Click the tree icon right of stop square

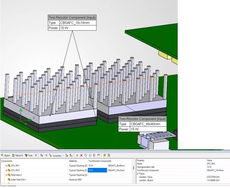tap(42, 155)
